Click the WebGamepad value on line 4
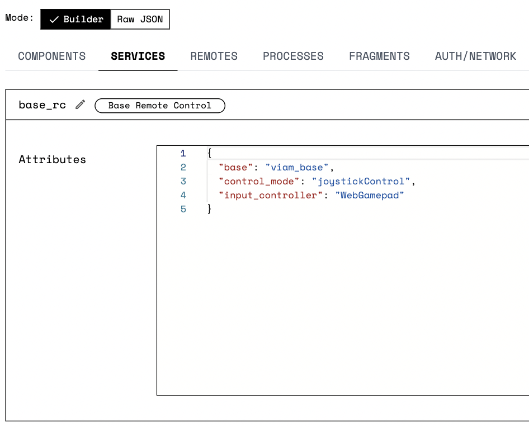The height and width of the screenshot is (428, 529). pyautogui.click(x=369, y=195)
